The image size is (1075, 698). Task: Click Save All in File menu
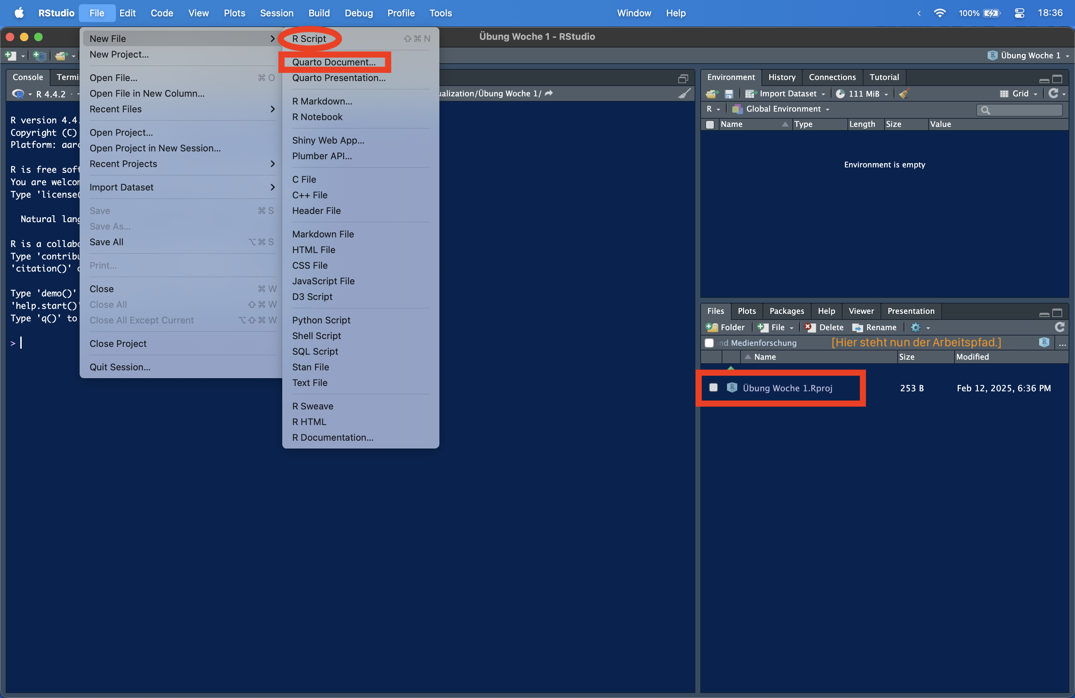click(x=106, y=242)
